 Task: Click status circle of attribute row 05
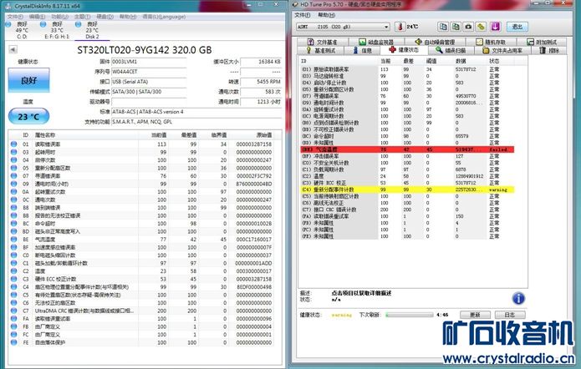point(13,168)
